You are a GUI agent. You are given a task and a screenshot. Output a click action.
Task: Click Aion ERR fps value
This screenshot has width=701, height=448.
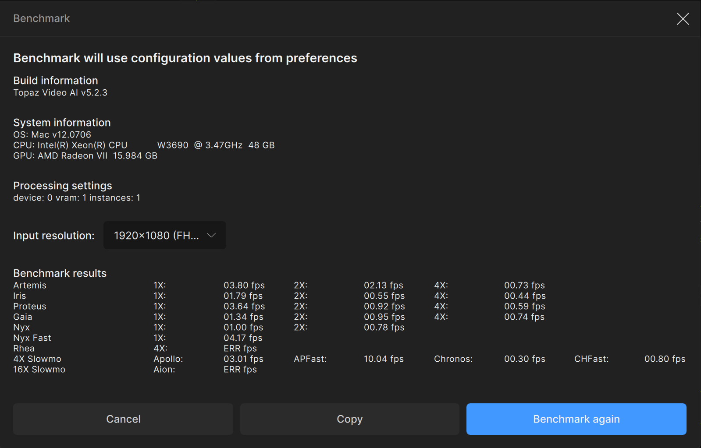pyautogui.click(x=240, y=370)
